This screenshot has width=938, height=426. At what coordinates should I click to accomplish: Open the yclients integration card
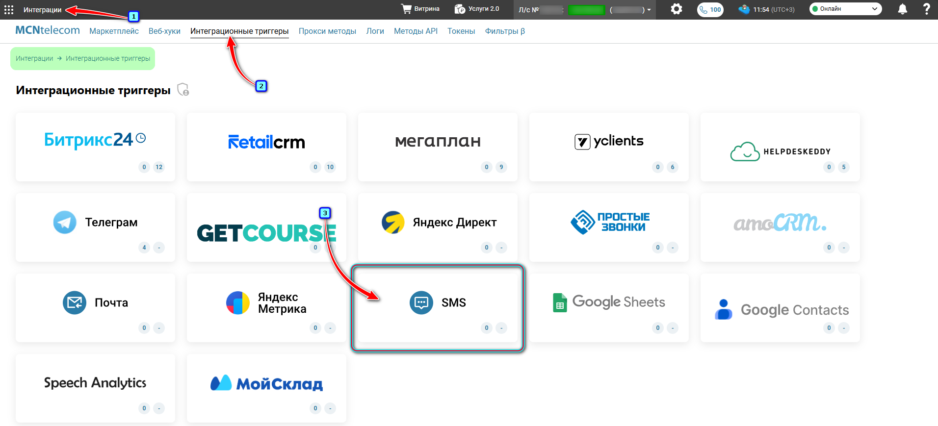coord(609,147)
